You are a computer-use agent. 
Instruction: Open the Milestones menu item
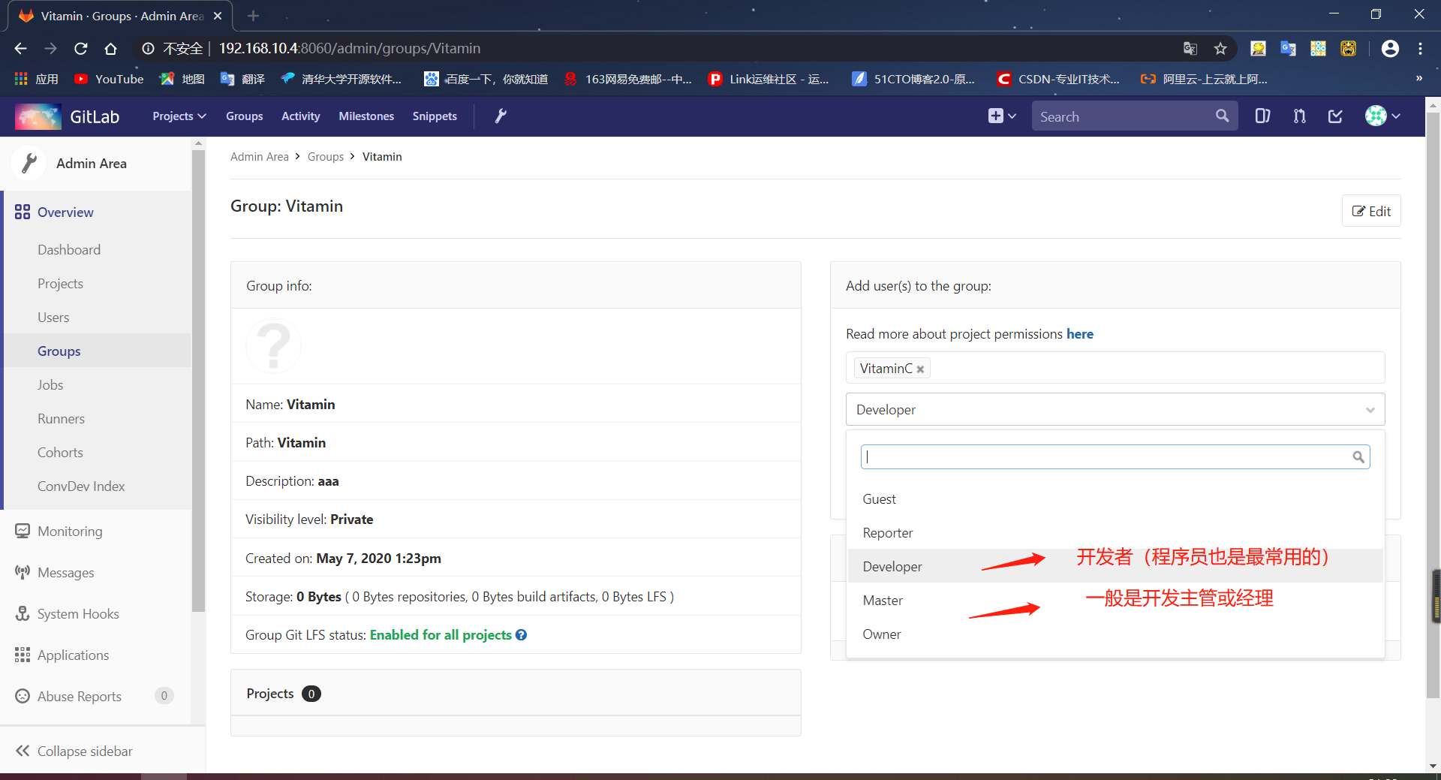tap(366, 116)
